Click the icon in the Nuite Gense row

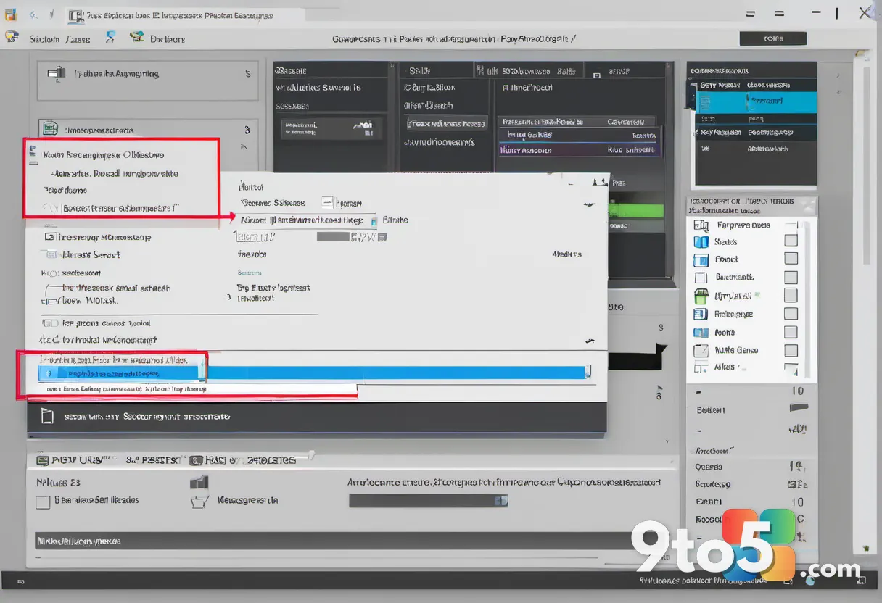click(701, 351)
